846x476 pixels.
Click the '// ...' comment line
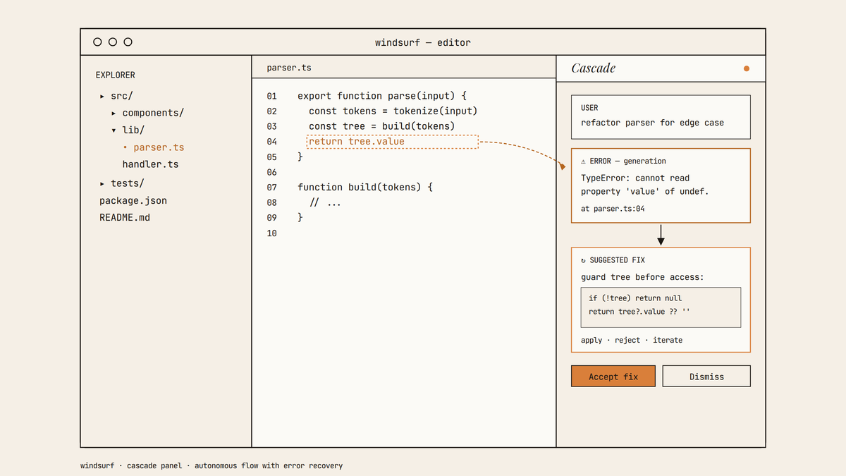tap(325, 202)
